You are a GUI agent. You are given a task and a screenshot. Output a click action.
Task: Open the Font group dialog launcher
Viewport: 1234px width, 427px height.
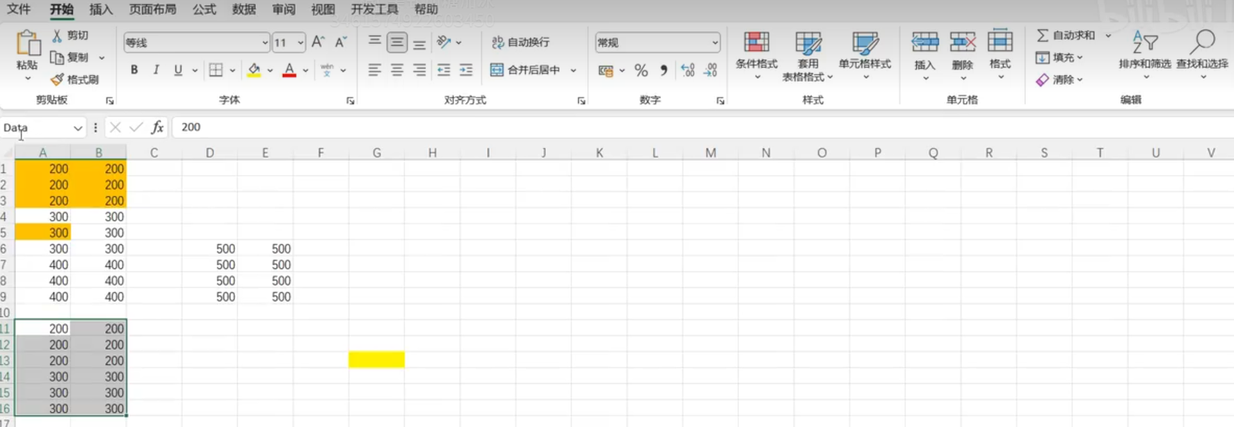[351, 101]
